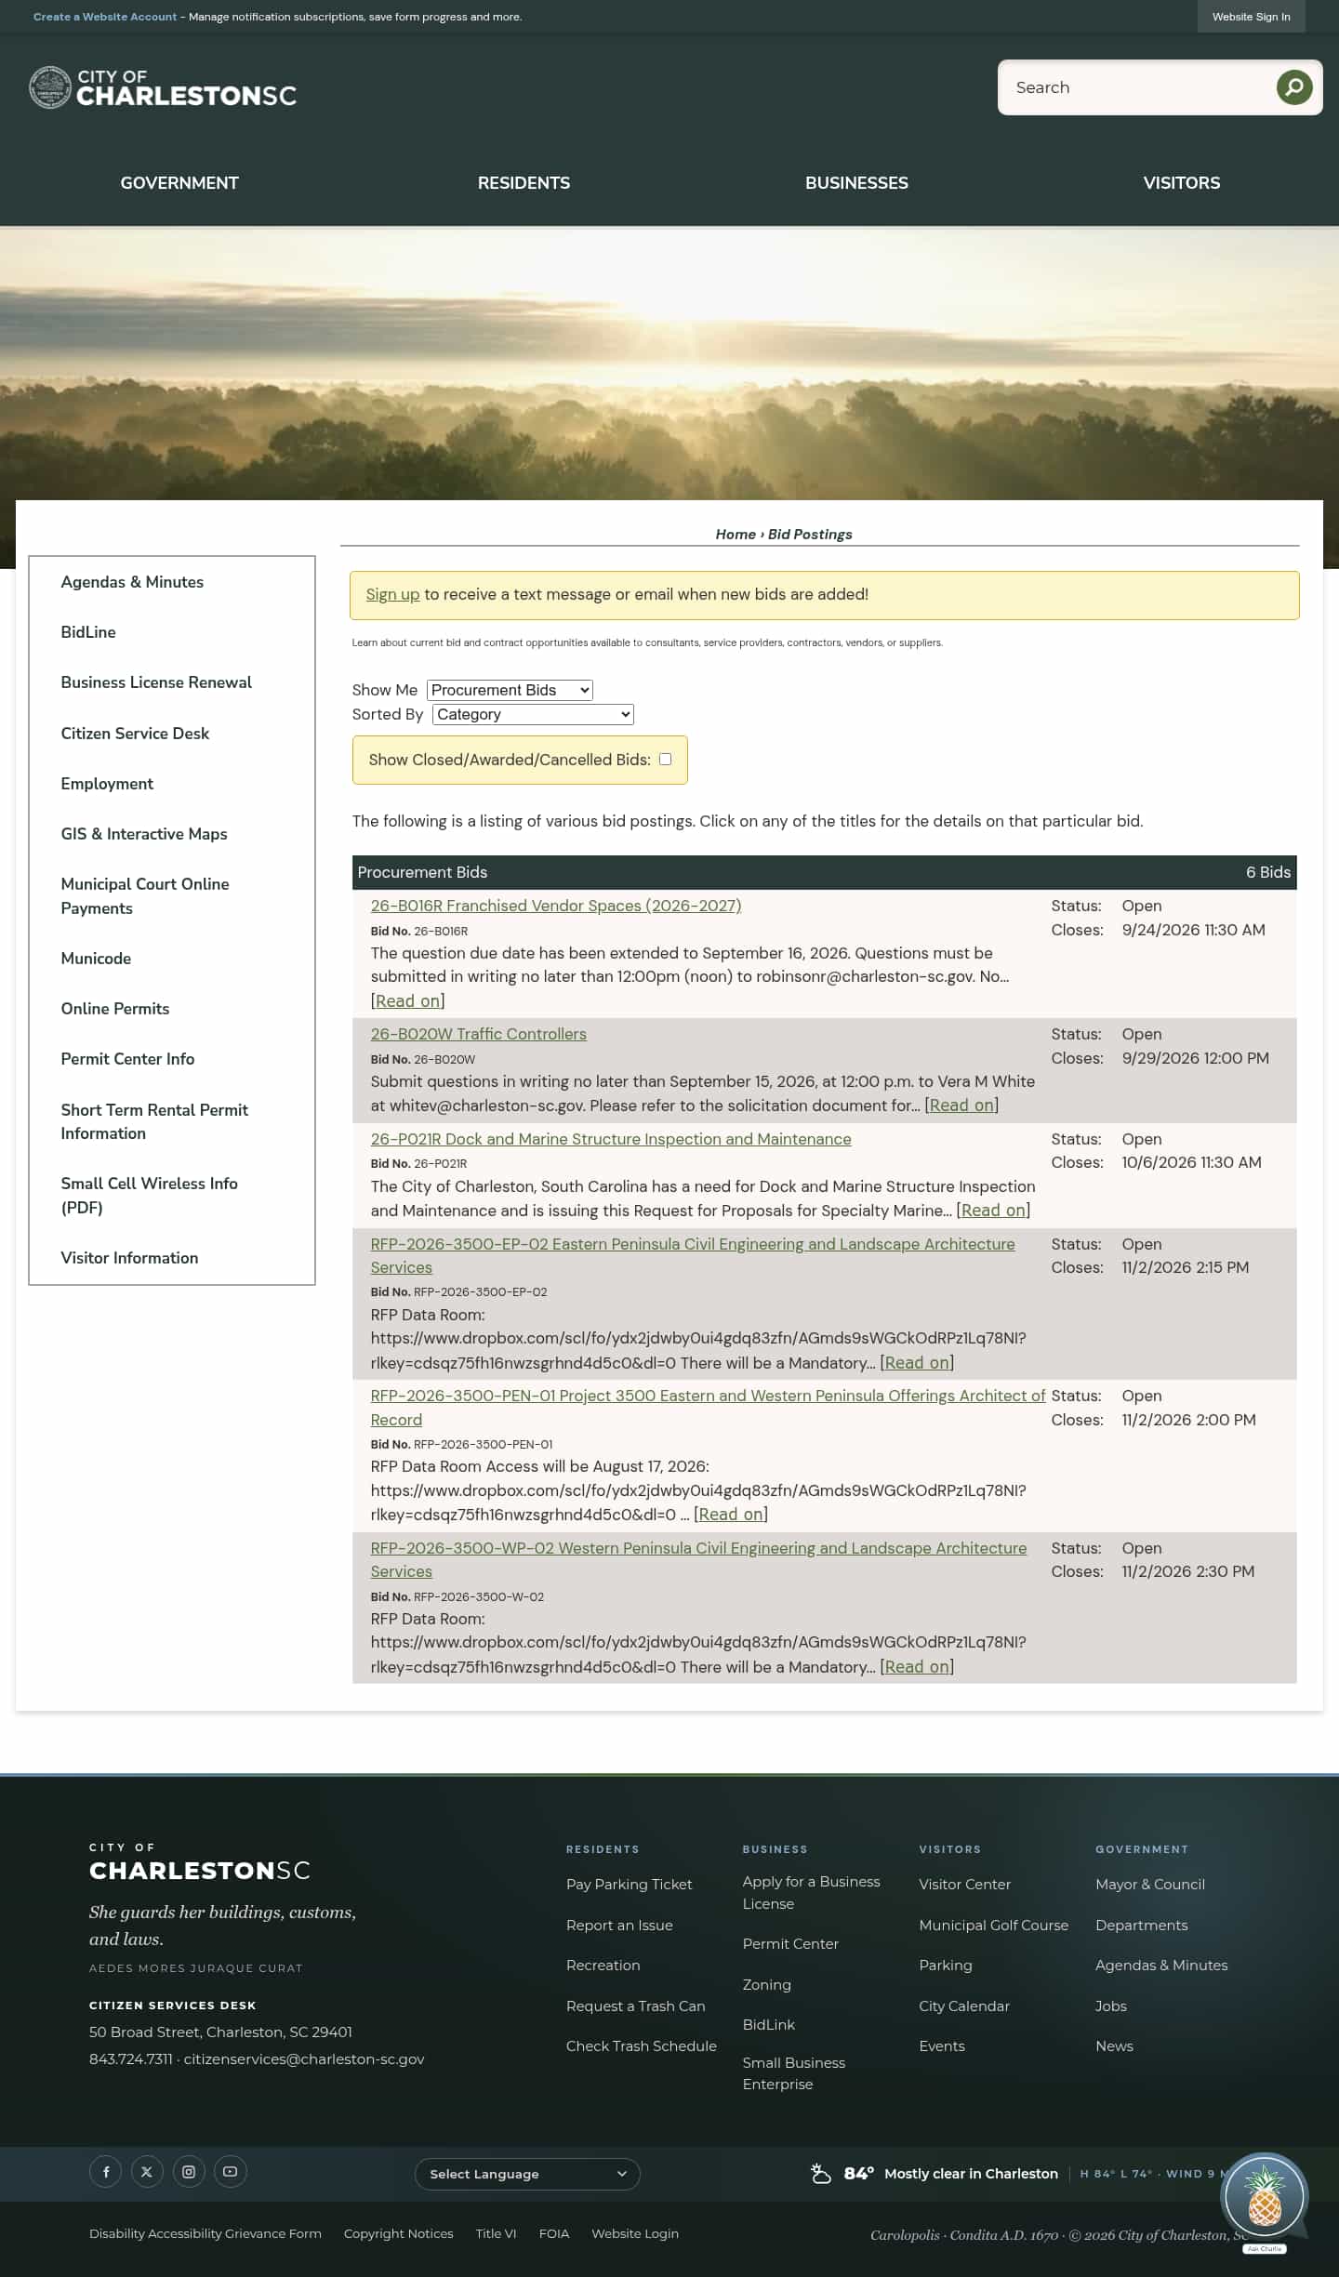
Task: Click Read on for Traffic Controllers bid
Action: pyautogui.click(x=961, y=1105)
